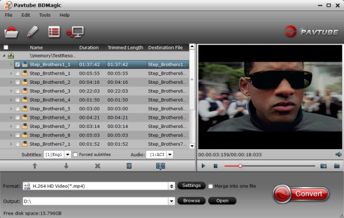Tick Merge into one file
This screenshot has height=218, width=344.
pyautogui.click(x=210, y=186)
